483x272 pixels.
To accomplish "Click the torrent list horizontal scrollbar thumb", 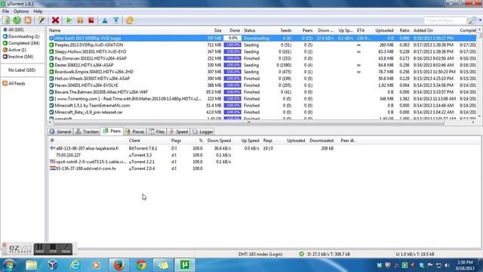I will (x=248, y=122).
